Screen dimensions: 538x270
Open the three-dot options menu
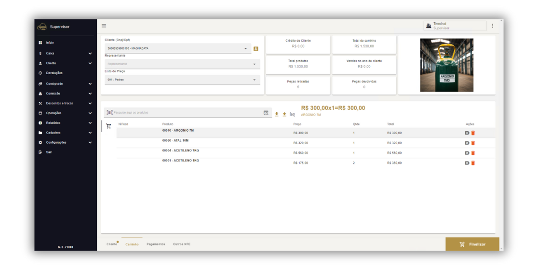tap(492, 26)
